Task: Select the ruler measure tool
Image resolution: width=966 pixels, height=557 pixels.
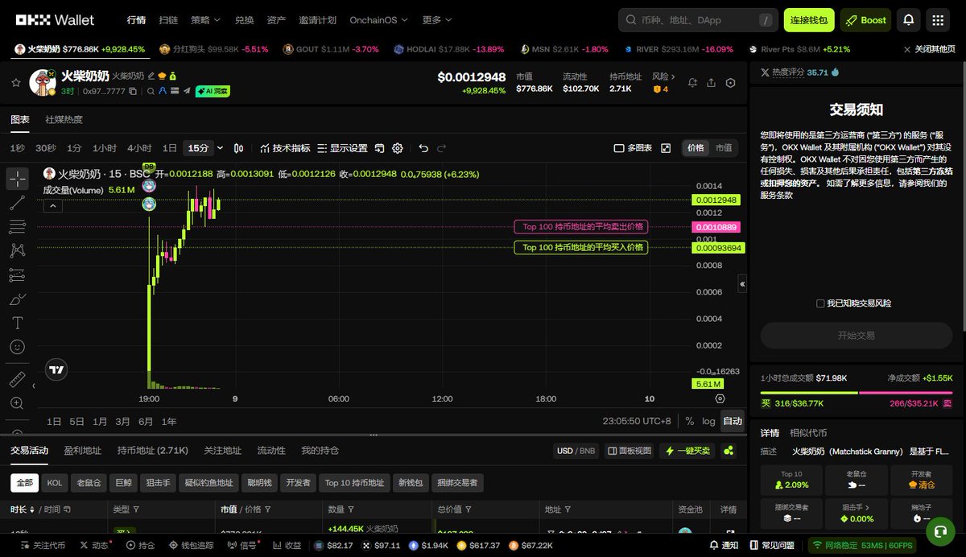Action: click(x=17, y=379)
